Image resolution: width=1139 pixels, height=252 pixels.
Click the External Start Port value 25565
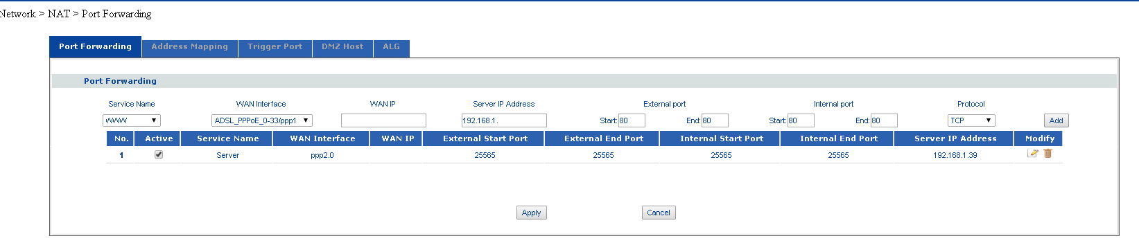pyautogui.click(x=485, y=155)
